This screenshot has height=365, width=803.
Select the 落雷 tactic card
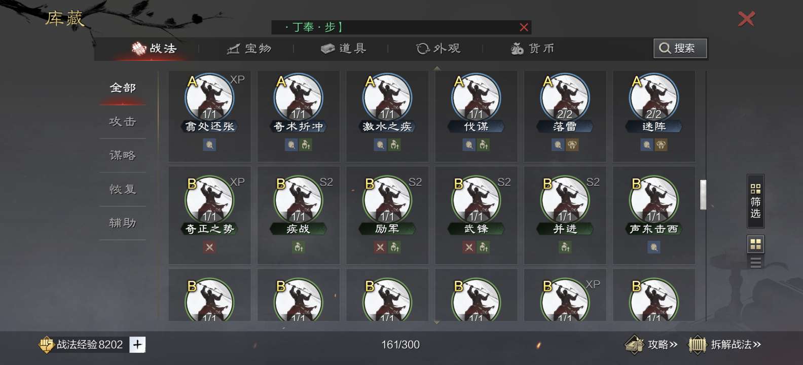(x=565, y=116)
